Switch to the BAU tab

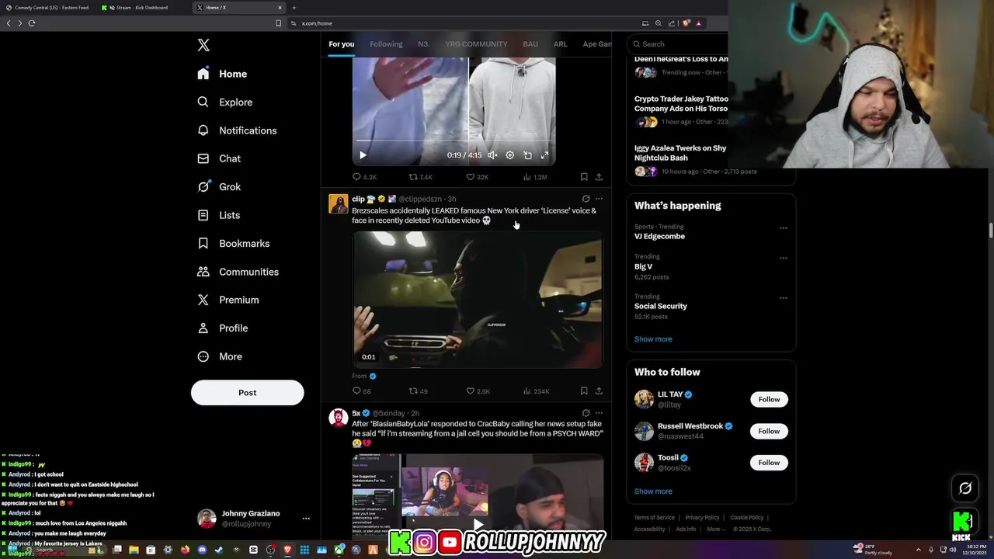[530, 44]
